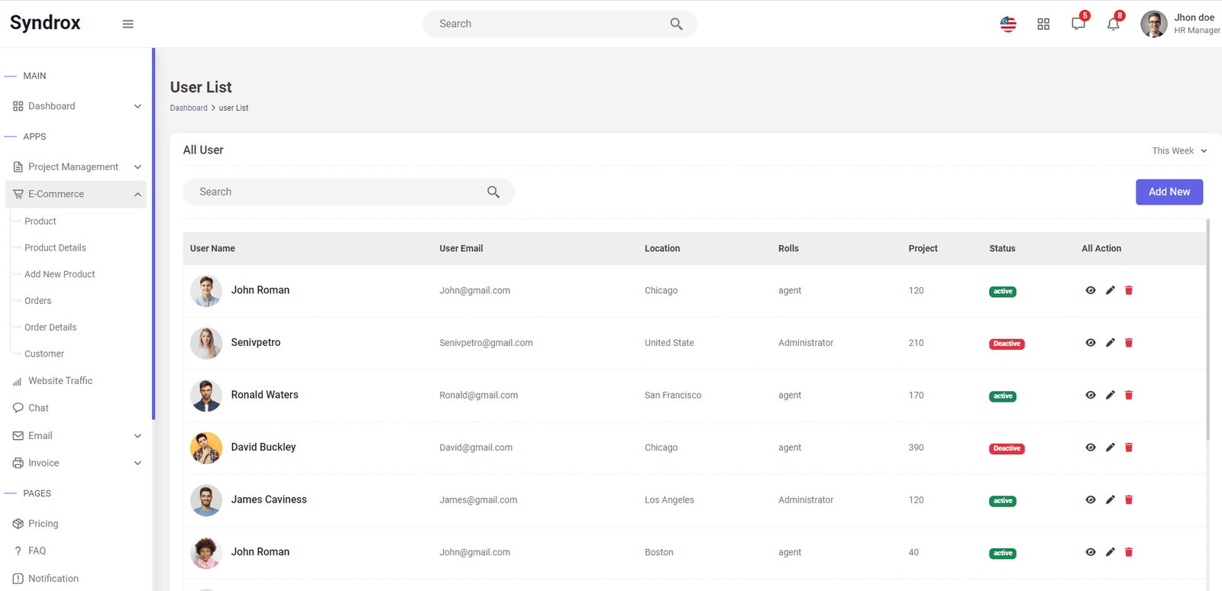This screenshot has width=1222, height=591.
Task: Expand the Email submenu chevron
Action: pos(137,436)
